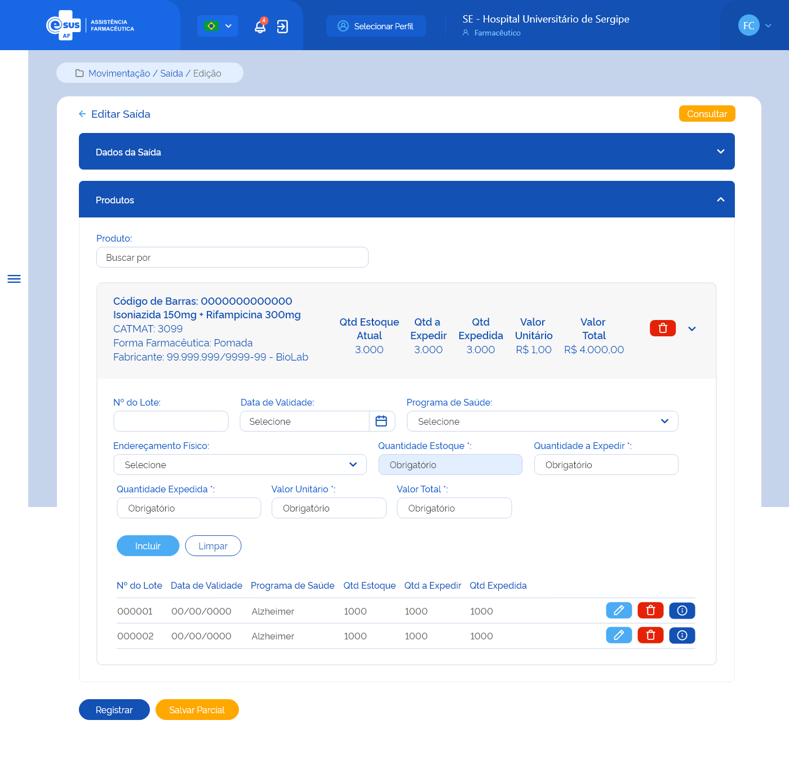This screenshot has height=760, width=789.
Task: Delete lot 000001 with trash icon
Action: pyautogui.click(x=650, y=610)
